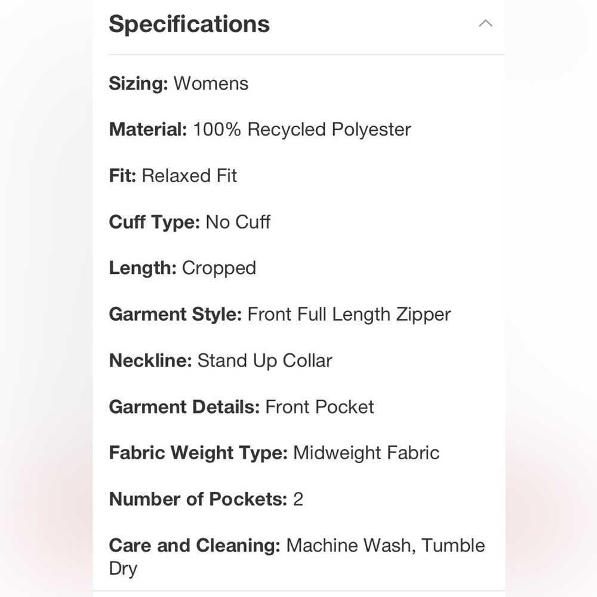Click the Cropped value text

[x=219, y=268]
